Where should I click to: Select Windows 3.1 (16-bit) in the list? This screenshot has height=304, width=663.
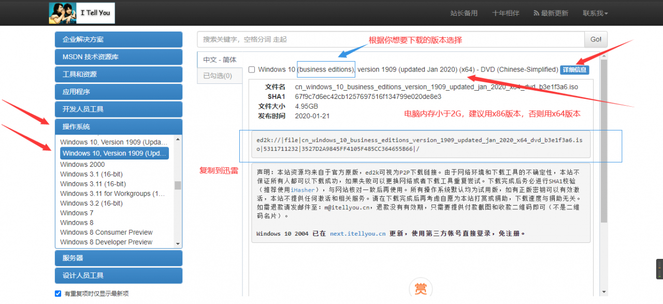91,174
